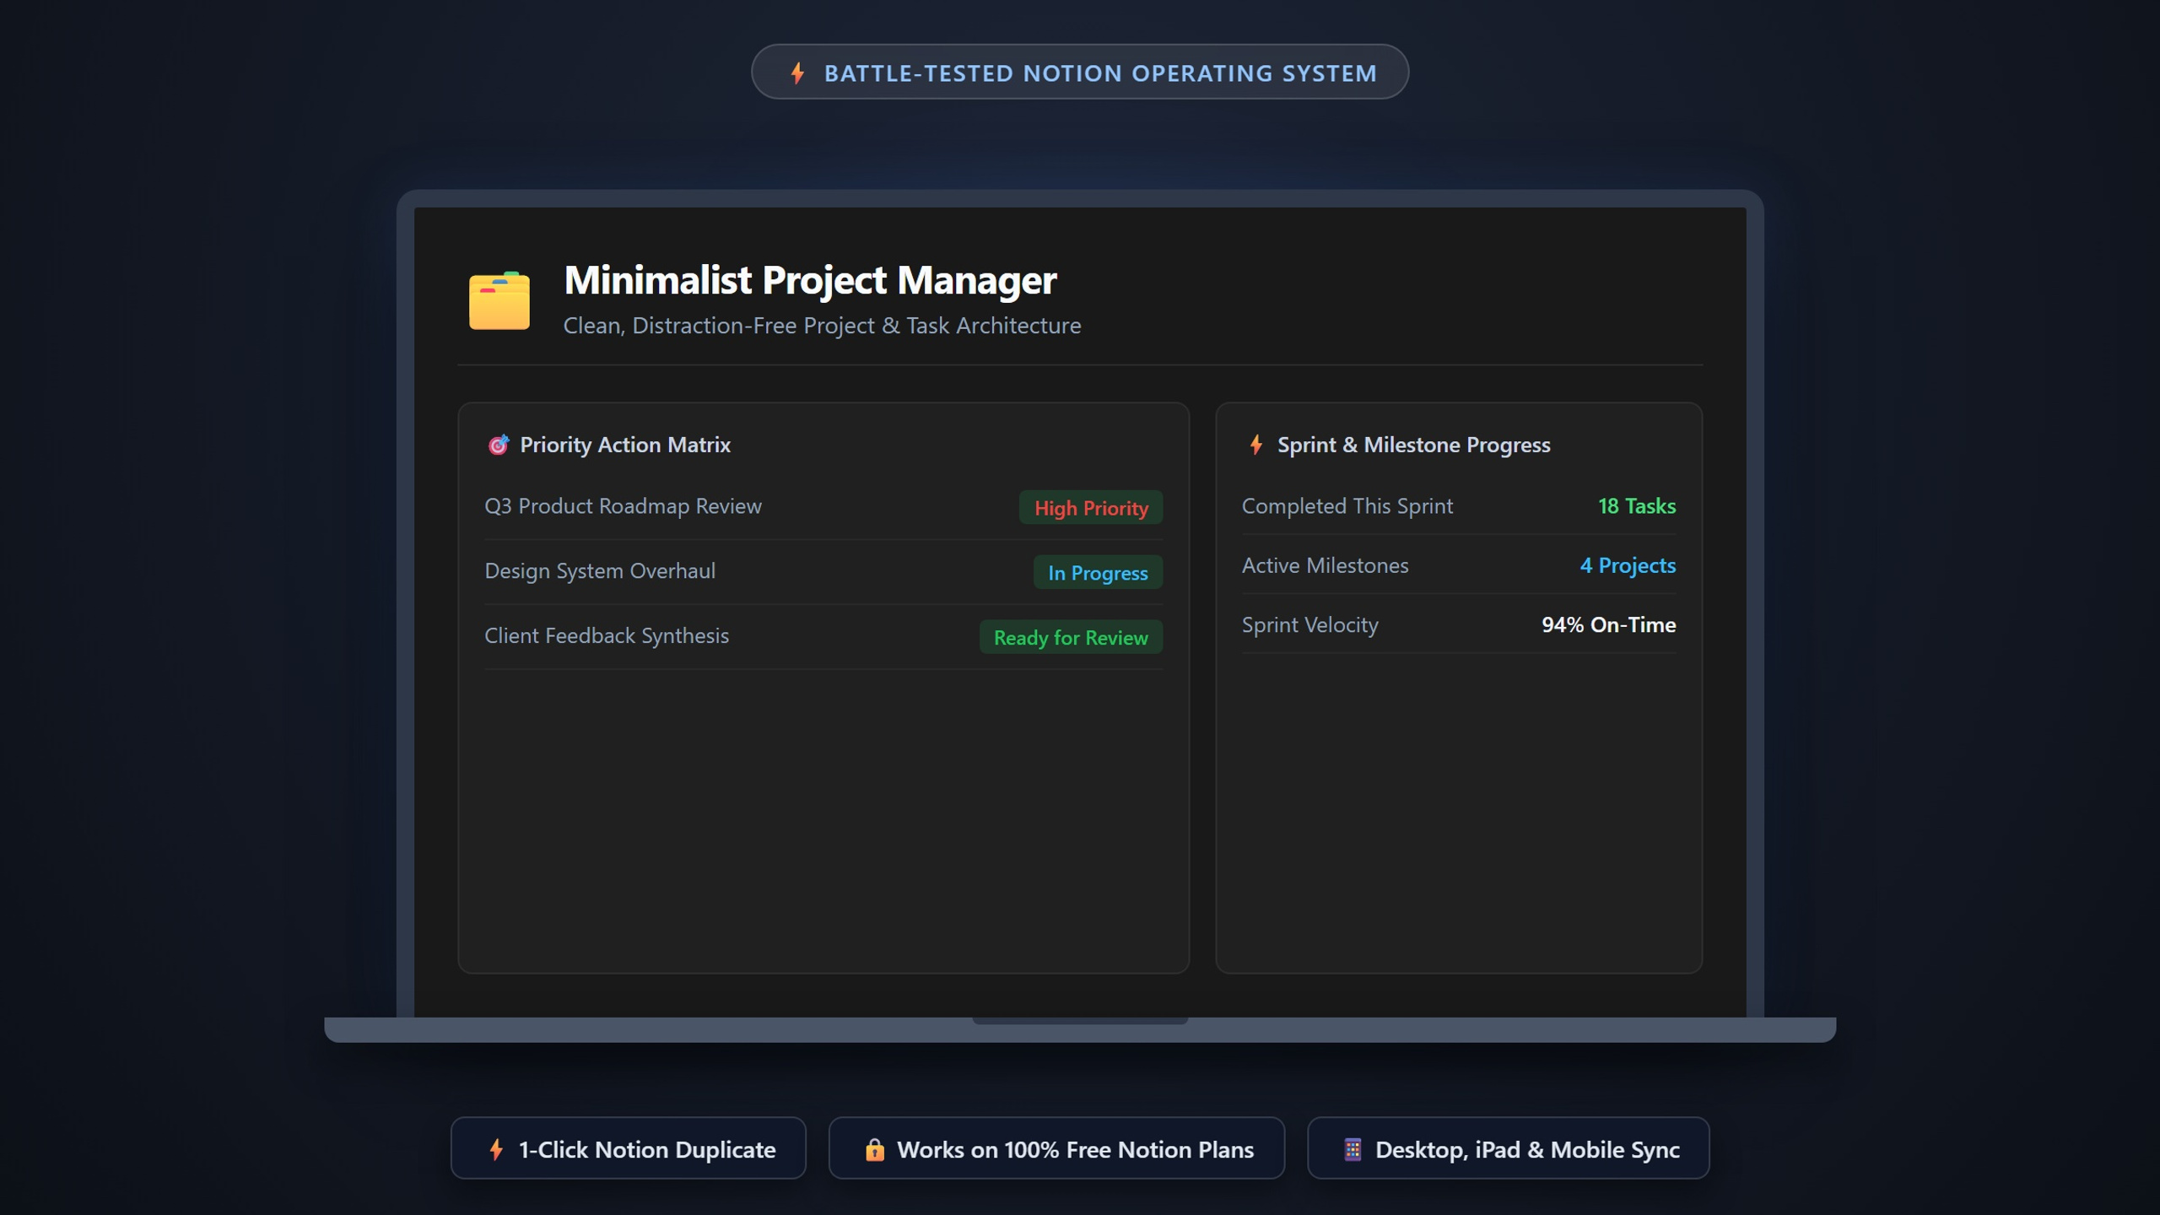Click the lock icon in the Free Notion Plans badge
Image resolution: width=2160 pixels, height=1215 pixels.
[x=874, y=1149]
